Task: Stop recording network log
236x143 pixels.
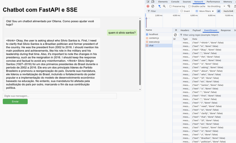Action: click(x=148, y=7)
